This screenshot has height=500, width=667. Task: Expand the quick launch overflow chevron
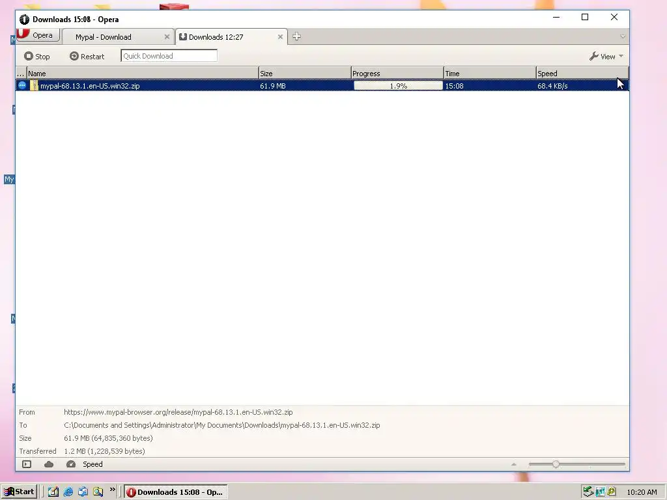[x=112, y=490]
